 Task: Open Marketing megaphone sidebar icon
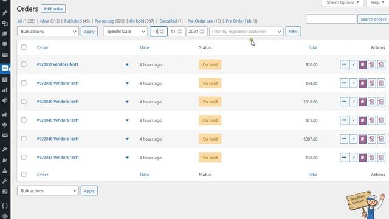pos(5,100)
